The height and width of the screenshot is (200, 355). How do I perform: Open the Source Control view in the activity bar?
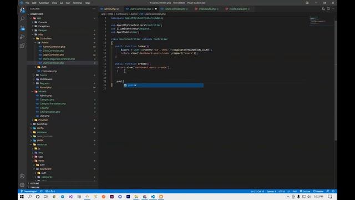click(22, 28)
